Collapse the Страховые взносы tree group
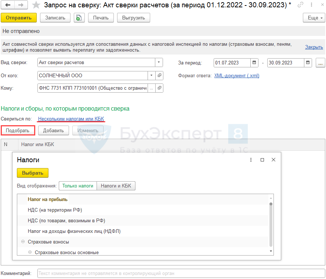Image resolution: width=326 pixels, height=279 pixels. (x=23, y=242)
